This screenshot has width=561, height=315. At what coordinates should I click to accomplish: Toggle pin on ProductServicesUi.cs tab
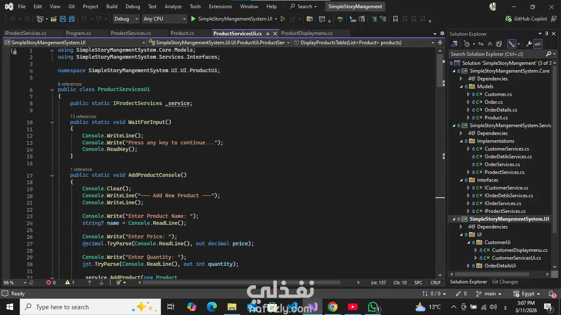(267, 34)
